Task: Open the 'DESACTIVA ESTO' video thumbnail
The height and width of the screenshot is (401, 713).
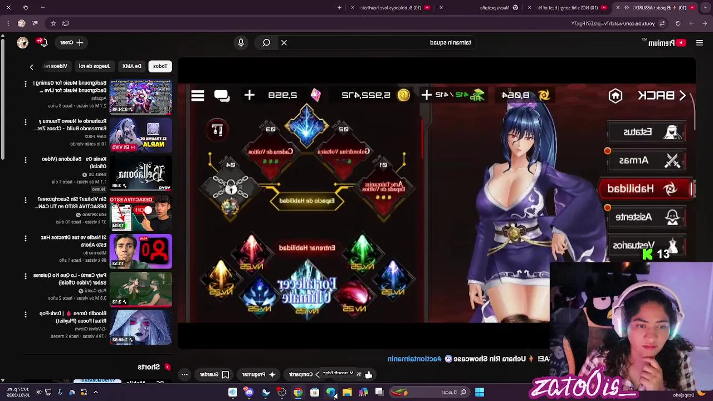Action: click(x=141, y=213)
